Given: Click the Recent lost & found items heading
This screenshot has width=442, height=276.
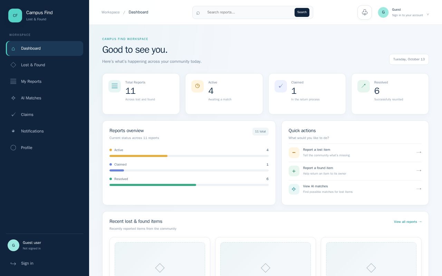Looking at the screenshot, I should click(136, 221).
